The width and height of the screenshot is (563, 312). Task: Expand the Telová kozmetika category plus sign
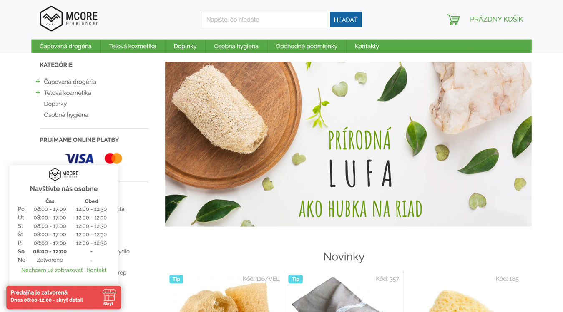coord(38,92)
